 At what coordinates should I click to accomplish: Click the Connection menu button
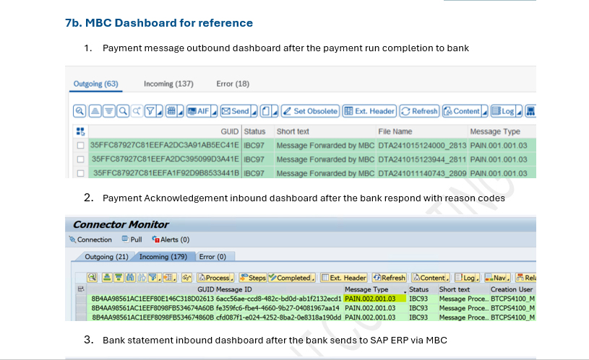90,240
